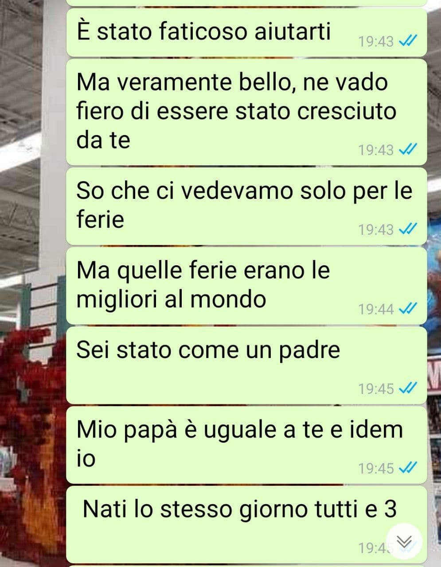Tap read ticks on "Sei stato come un padre"
This screenshot has height=567, width=441.
[407, 388]
